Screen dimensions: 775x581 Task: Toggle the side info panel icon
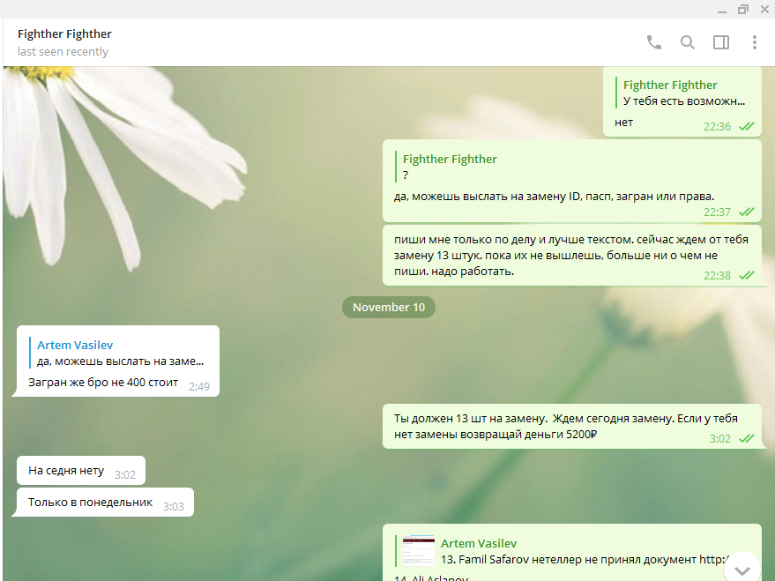(721, 42)
